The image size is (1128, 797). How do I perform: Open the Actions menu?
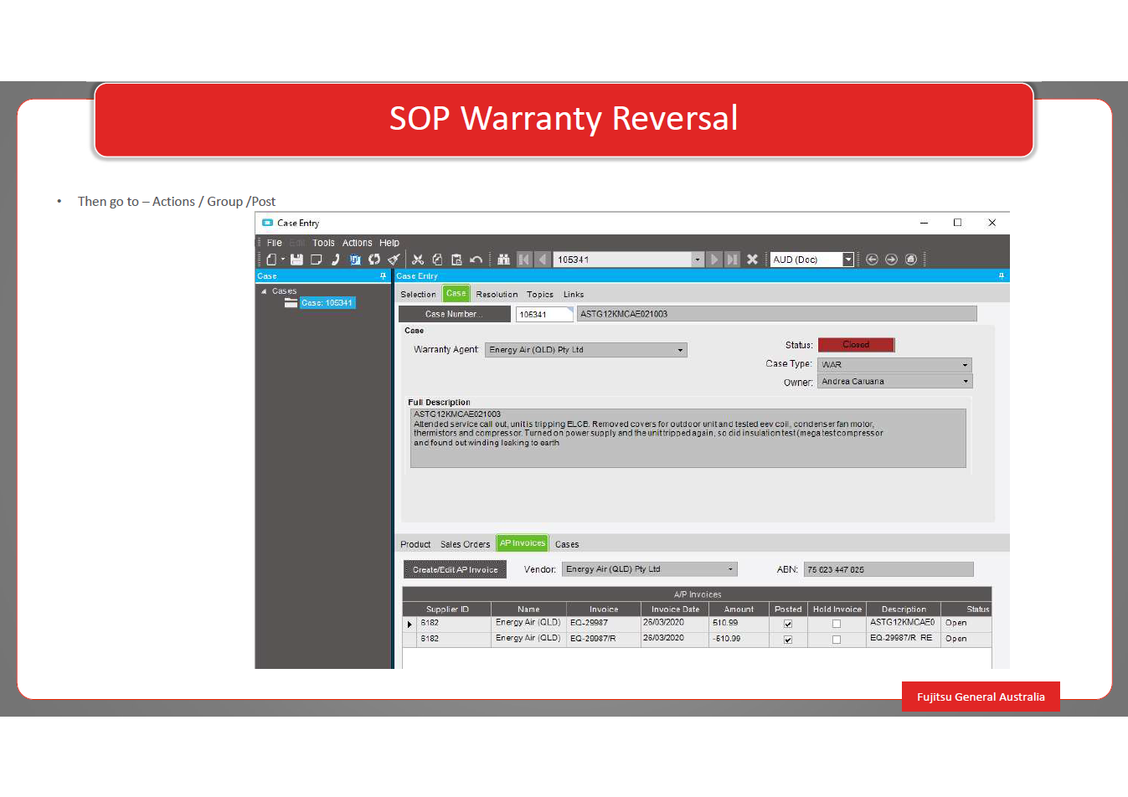pos(357,243)
